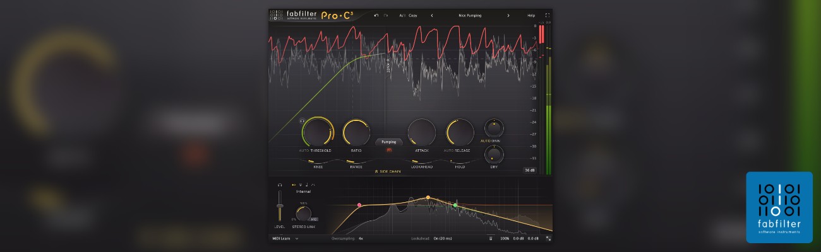
Task: Click the FabFilter logo in the plugin header
Action: (x=294, y=15)
